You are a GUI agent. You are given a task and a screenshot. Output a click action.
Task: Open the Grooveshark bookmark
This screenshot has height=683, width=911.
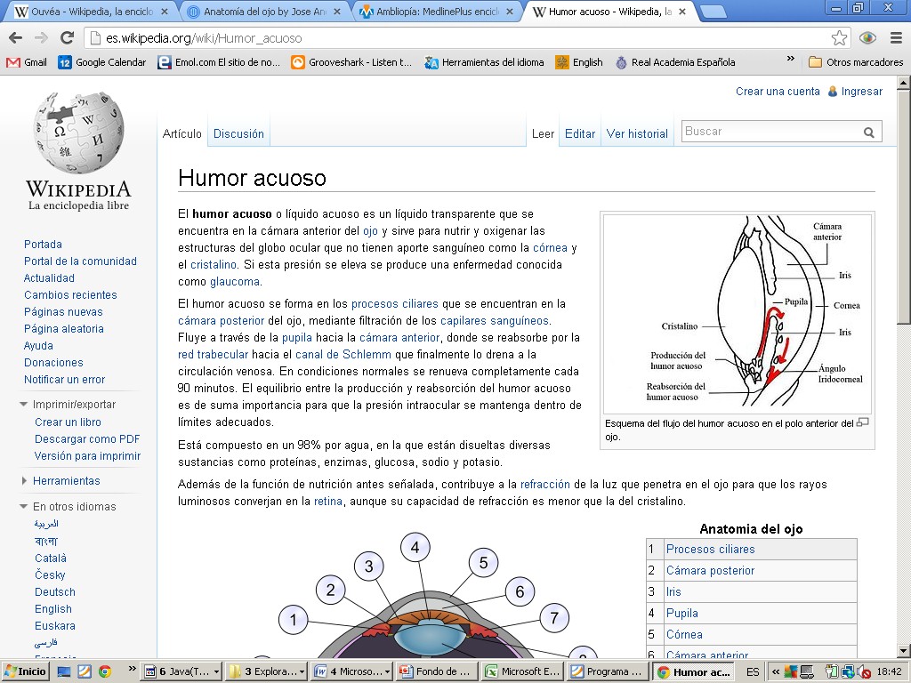click(351, 62)
